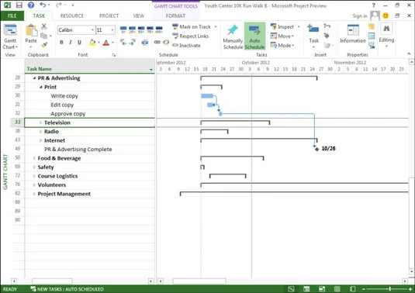Click the Move button
The height and width of the screenshot is (293, 415).
click(282, 36)
